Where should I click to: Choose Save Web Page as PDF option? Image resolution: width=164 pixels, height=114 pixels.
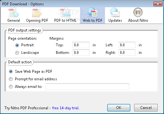(11, 71)
